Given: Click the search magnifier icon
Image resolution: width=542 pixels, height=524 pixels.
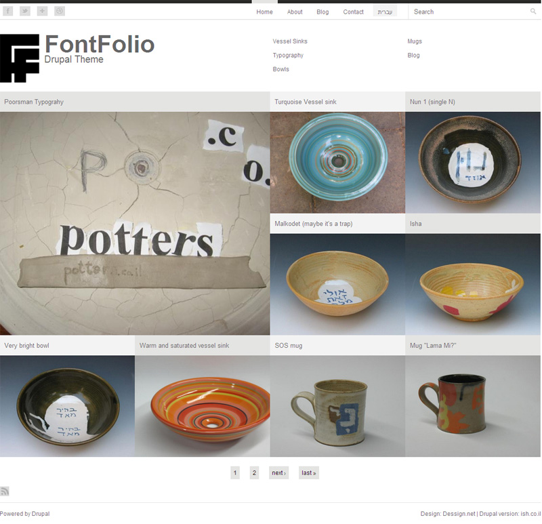Looking at the screenshot, I should (533, 12).
